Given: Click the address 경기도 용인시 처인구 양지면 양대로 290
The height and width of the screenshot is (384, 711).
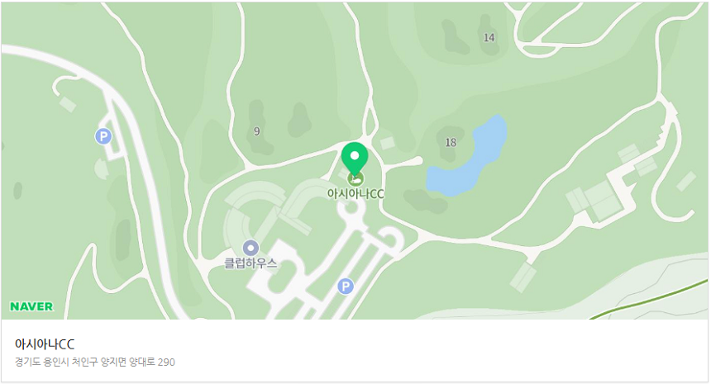Looking at the screenshot, I should [x=95, y=363].
